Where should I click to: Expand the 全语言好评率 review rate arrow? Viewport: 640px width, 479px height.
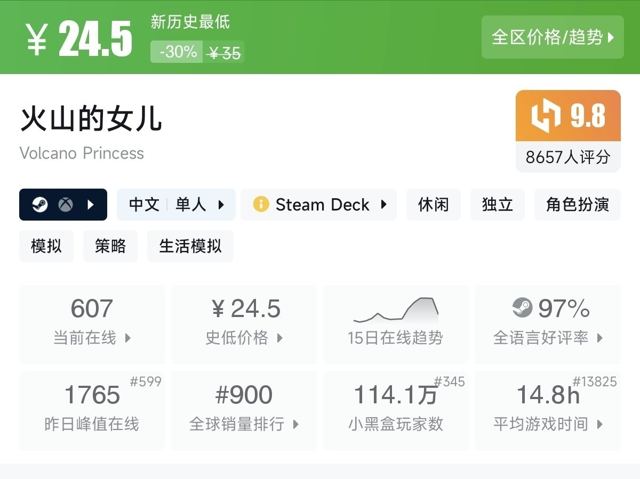click(600, 338)
